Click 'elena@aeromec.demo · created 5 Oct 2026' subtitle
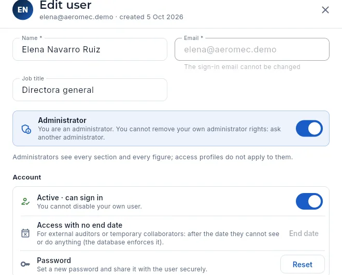 (x=111, y=17)
